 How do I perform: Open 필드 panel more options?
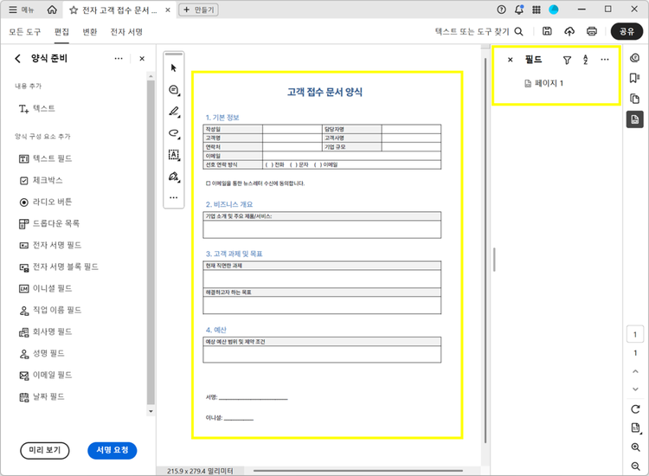pos(605,60)
